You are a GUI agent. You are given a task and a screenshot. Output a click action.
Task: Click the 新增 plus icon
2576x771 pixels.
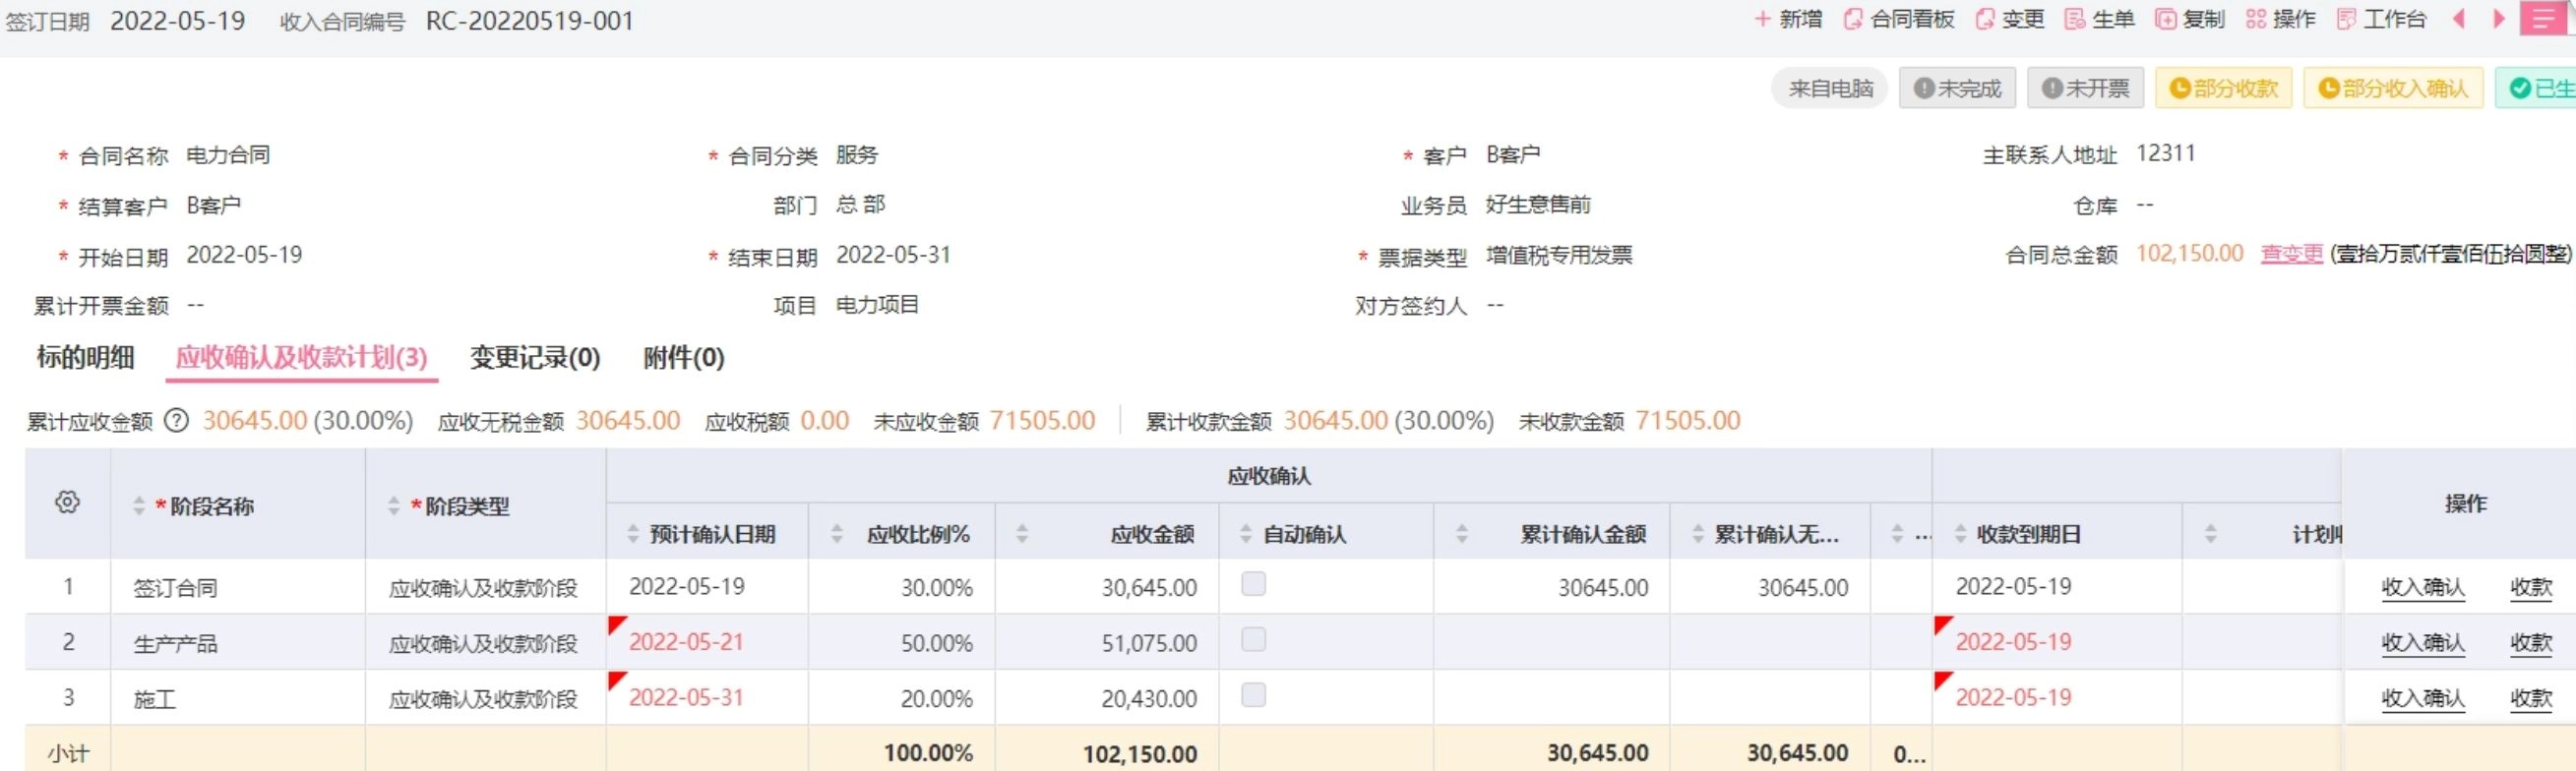coord(1762,19)
